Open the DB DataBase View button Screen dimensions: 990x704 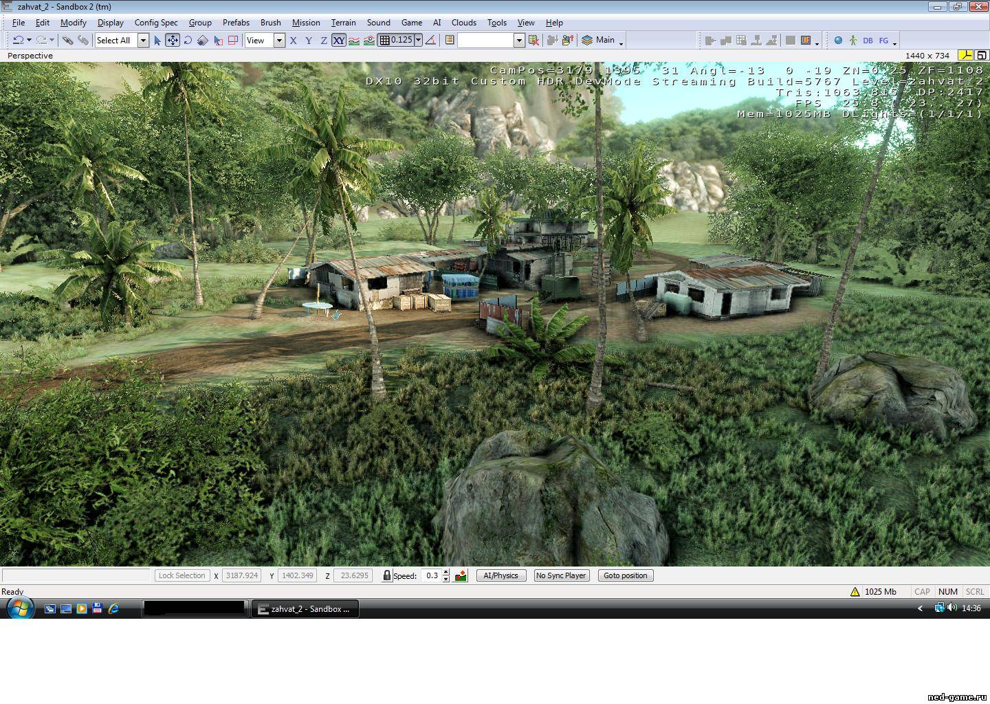click(x=868, y=41)
